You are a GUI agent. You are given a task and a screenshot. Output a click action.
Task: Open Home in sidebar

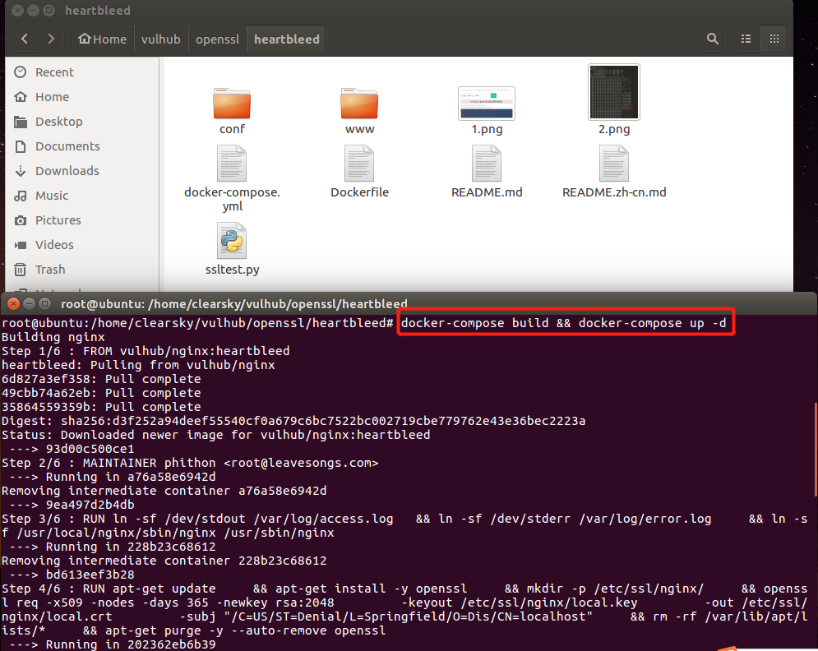tap(81, 97)
